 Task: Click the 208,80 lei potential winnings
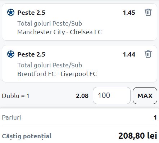[x=138, y=136]
